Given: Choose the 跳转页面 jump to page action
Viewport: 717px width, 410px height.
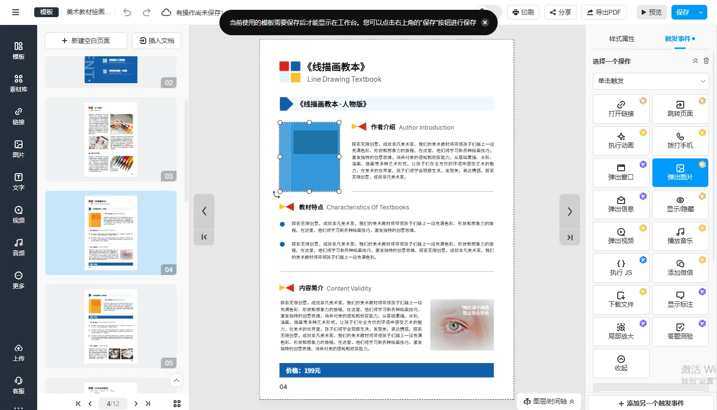Looking at the screenshot, I should click(680, 109).
